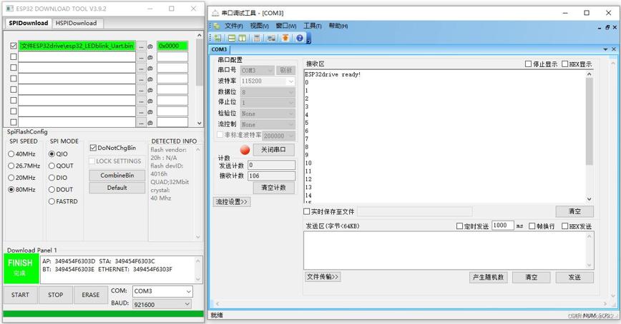Restore the inner MDI child window

607,27
